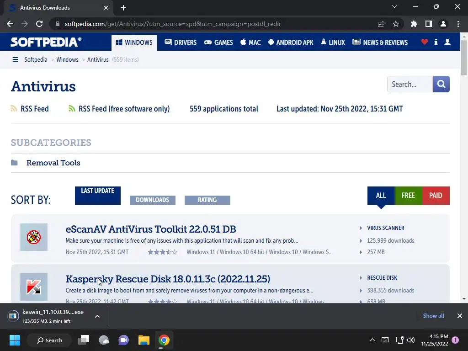
Task: Click the orange RSS Feed icon
Action: (x=14, y=109)
